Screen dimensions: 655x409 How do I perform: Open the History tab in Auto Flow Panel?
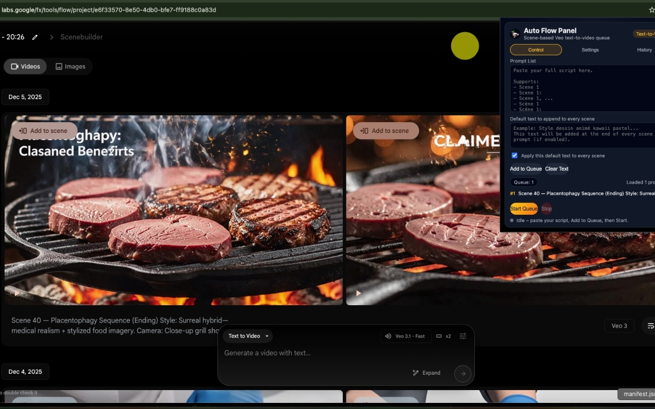coord(644,50)
